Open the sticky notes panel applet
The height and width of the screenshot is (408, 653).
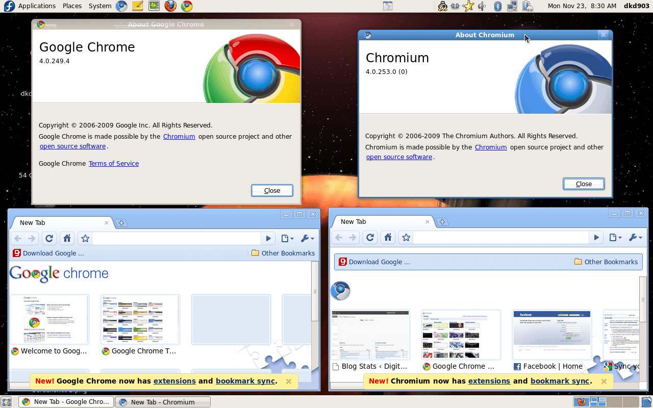[x=137, y=6]
